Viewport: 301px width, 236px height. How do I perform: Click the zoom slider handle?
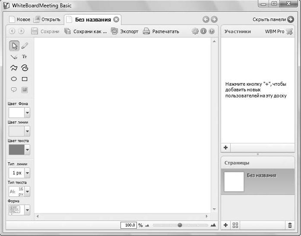coord(180,225)
